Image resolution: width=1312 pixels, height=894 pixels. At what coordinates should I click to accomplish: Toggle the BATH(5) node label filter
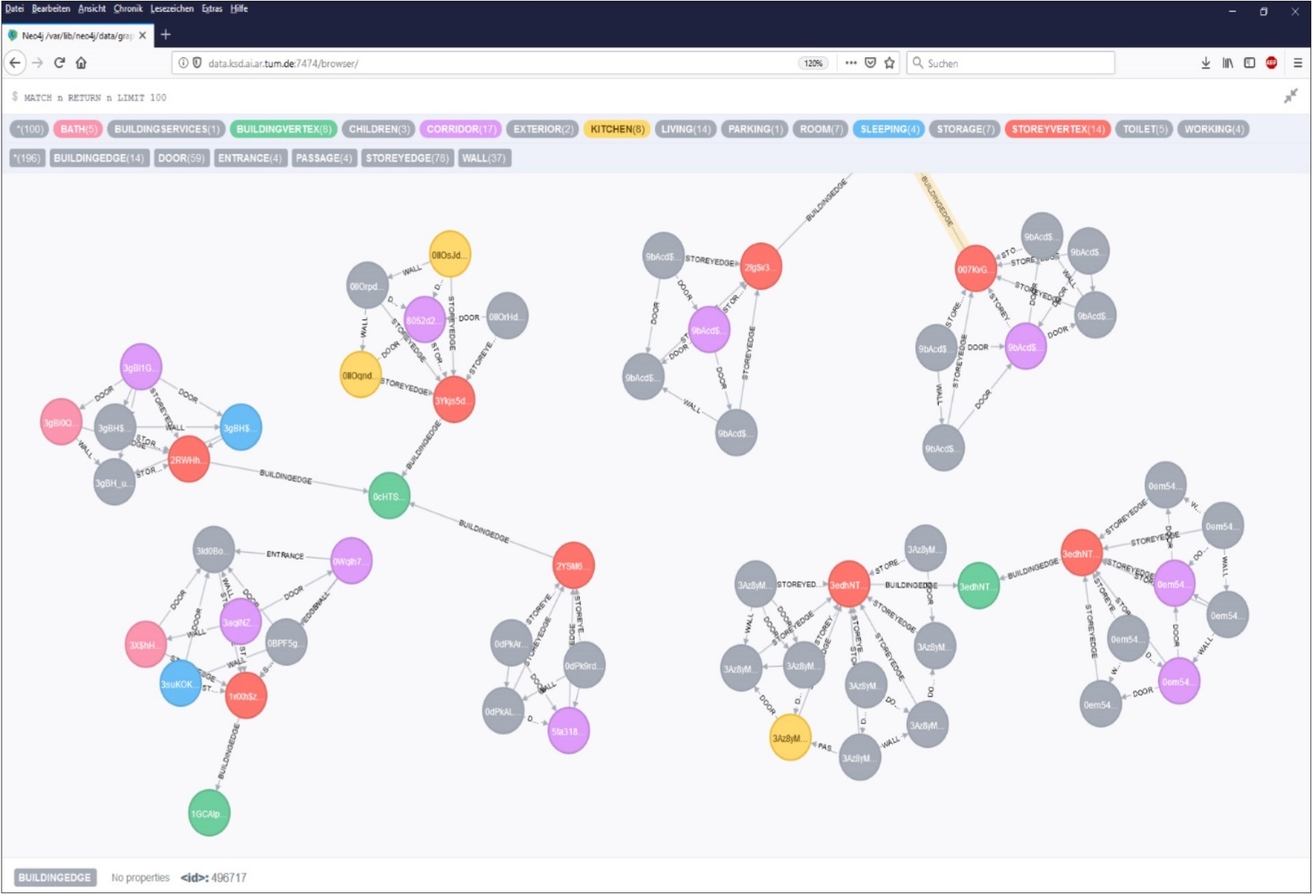(x=77, y=129)
